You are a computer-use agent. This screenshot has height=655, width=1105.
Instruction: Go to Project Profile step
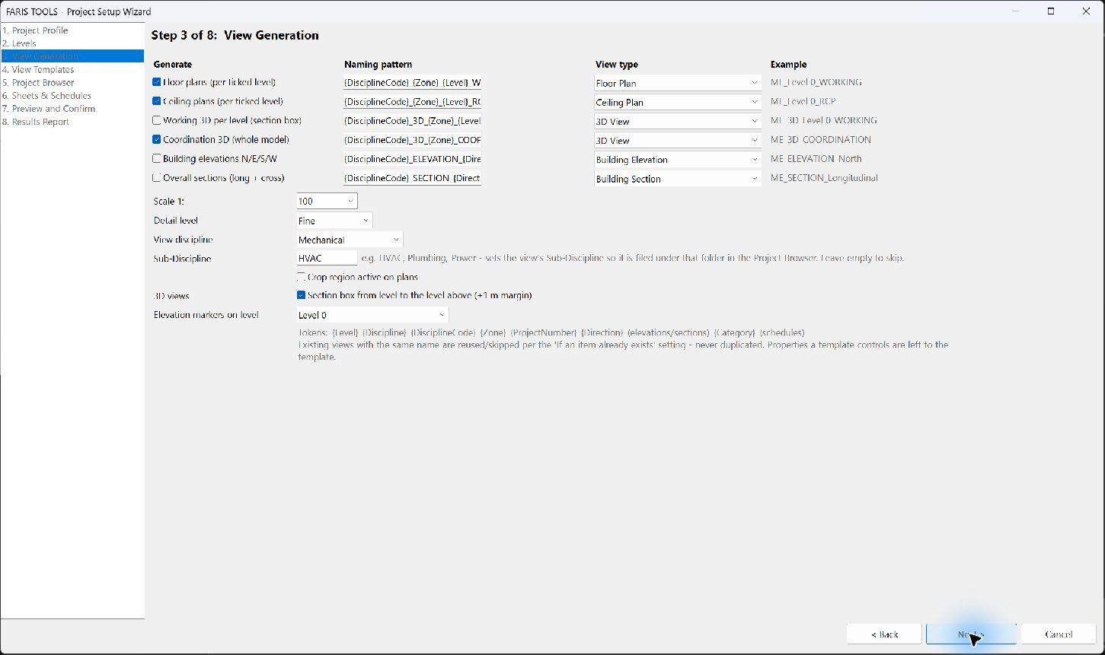(72, 30)
